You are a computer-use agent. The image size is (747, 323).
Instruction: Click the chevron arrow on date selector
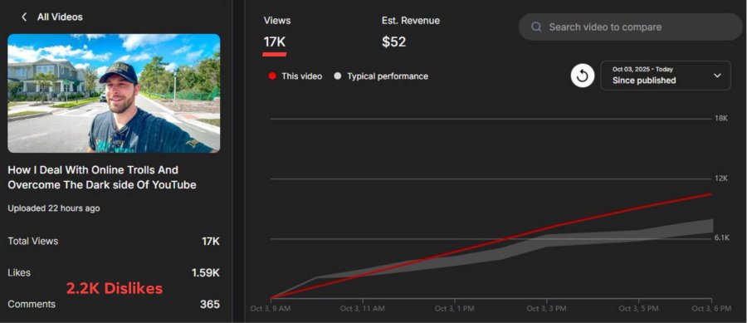[x=717, y=76]
